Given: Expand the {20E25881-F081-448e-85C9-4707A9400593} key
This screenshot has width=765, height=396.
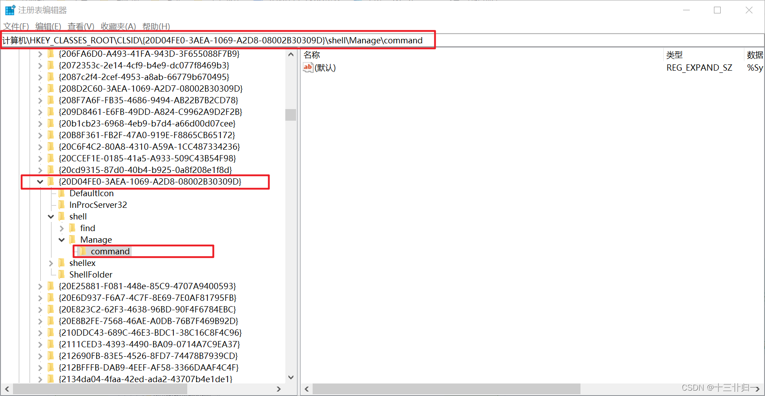Looking at the screenshot, I should (40, 286).
